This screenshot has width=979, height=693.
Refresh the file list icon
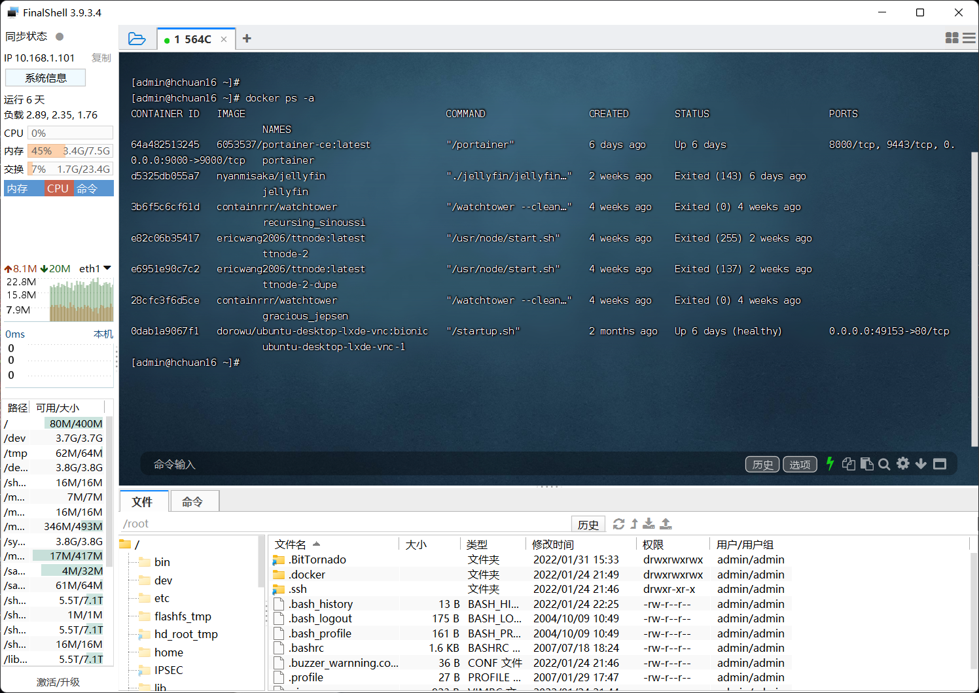[618, 524]
